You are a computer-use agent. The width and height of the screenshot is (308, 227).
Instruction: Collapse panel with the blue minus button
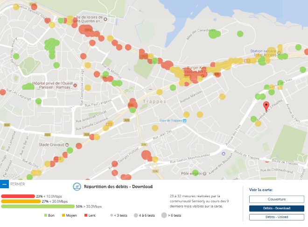click(x=4, y=184)
